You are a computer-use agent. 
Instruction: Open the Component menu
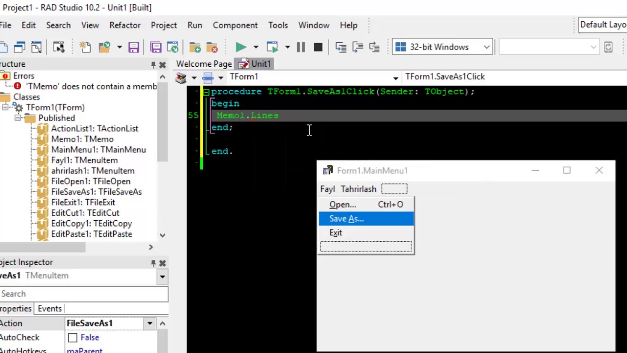[x=235, y=25]
